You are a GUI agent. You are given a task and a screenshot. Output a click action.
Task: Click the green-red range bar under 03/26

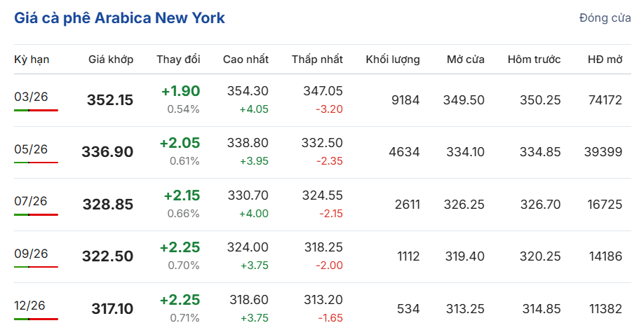pos(36,110)
